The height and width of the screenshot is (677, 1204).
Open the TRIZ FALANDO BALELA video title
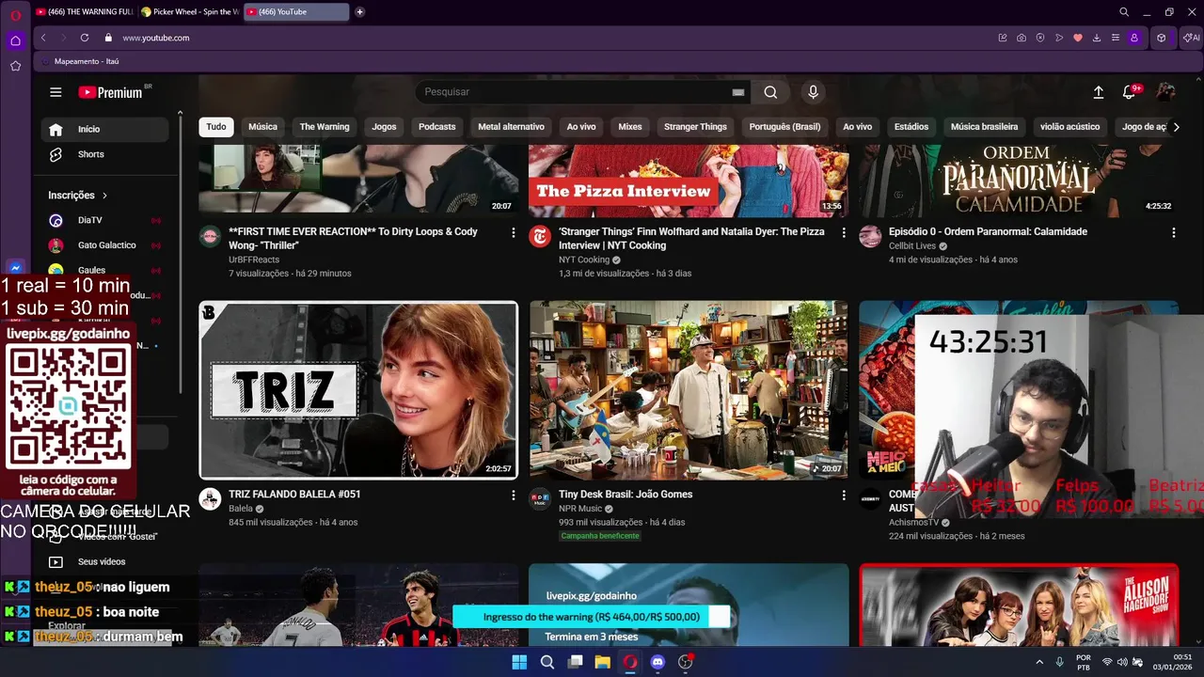pyautogui.click(x=294, y=495)
